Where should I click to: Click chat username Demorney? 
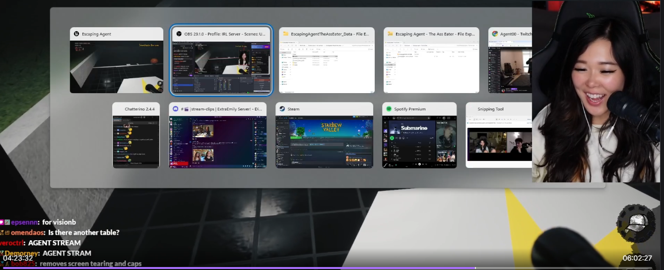(x=21, y=253)
